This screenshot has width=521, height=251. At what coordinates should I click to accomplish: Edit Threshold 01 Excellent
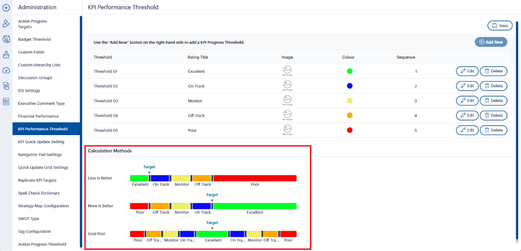point(467,71)
